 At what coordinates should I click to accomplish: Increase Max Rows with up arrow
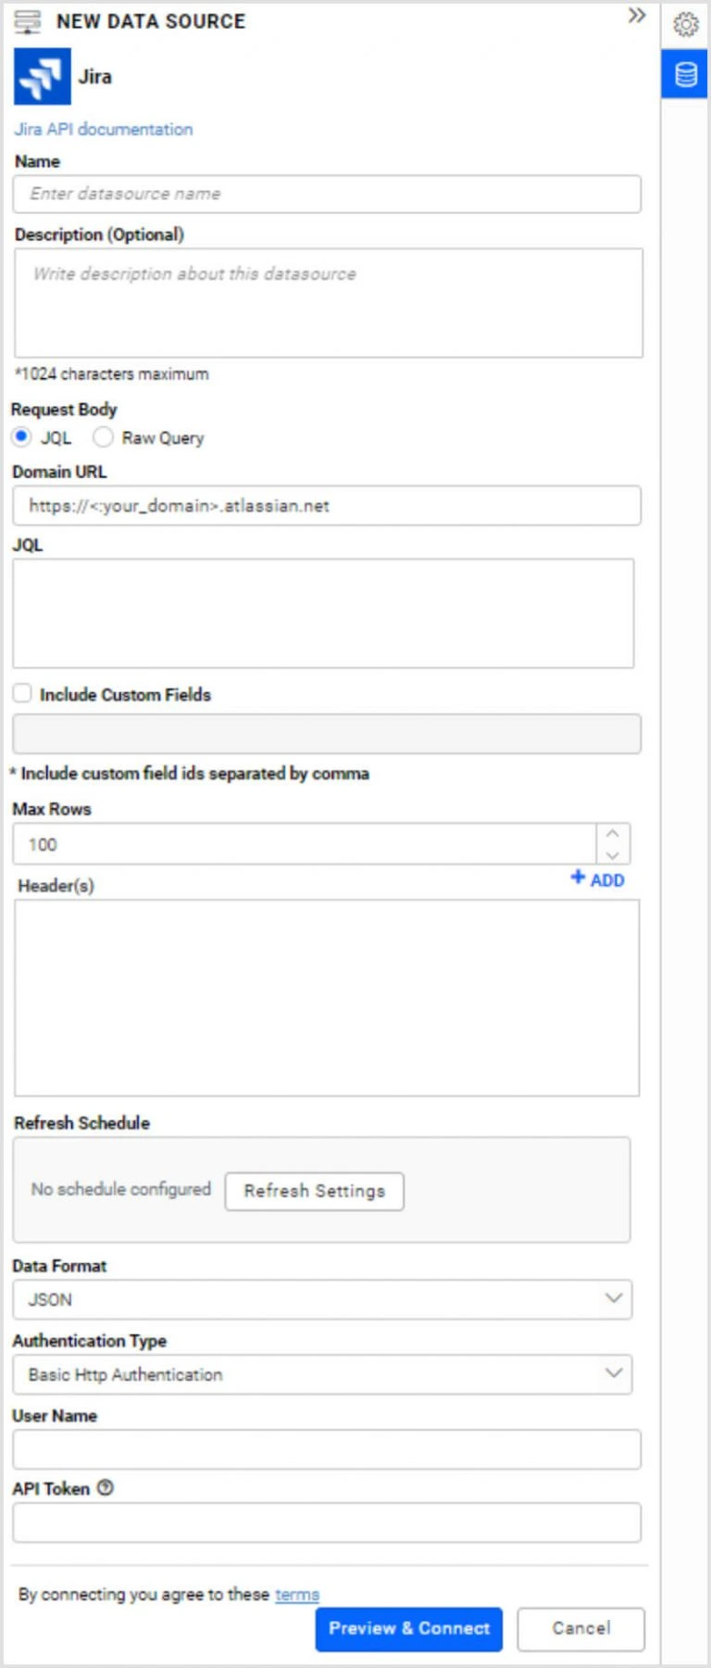[x=612, y=833]
